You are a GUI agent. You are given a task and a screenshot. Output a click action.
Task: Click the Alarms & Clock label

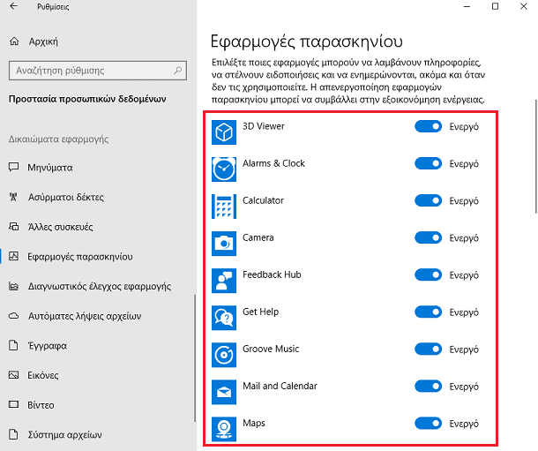pyautogui.click(x=273, y=163)
